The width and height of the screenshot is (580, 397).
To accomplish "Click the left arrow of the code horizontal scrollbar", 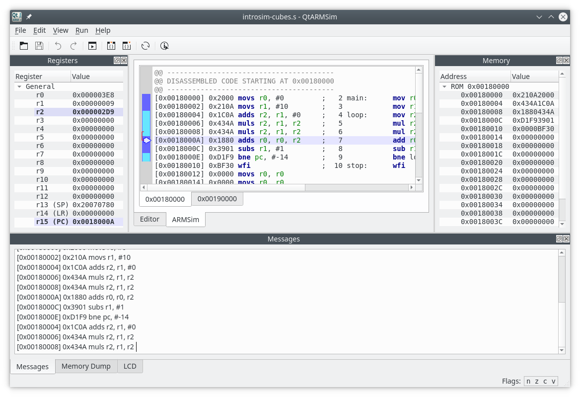I will coord(145,188).
